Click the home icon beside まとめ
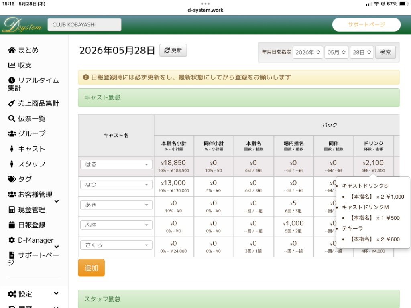The height and width of the screenshot is (308, 411). pos(12,50)
